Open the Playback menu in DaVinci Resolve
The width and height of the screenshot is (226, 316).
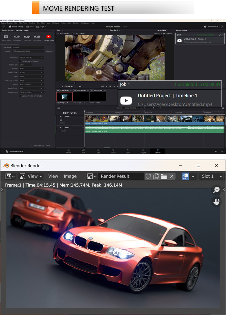pos(56,23)
